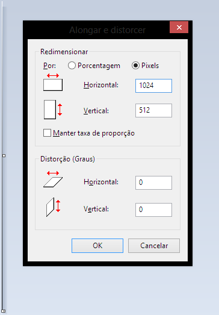Click the Por: label text
Viewport: 219px width, 315px height.
pos(49,66)
